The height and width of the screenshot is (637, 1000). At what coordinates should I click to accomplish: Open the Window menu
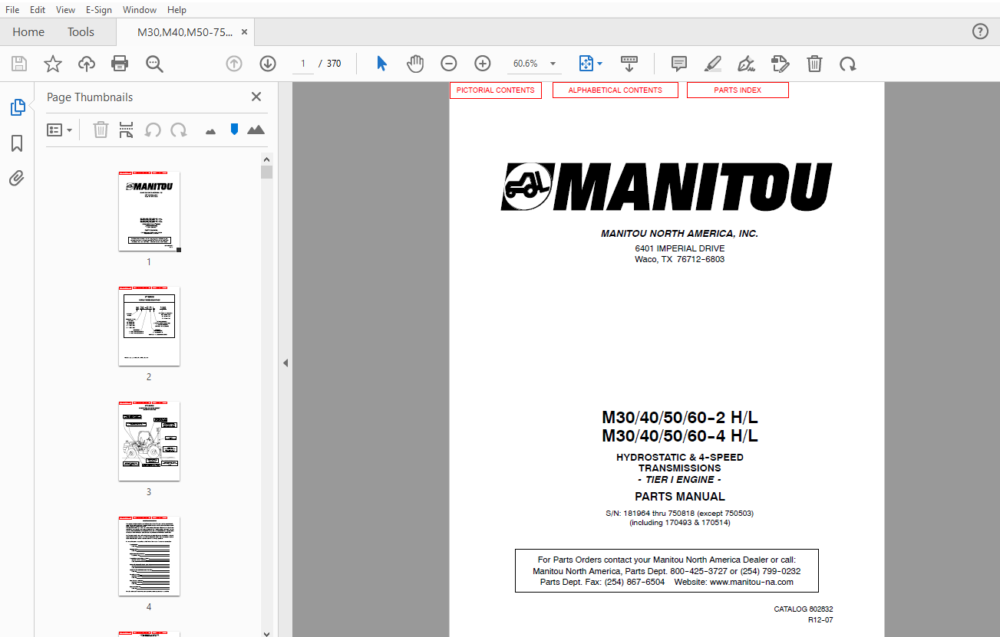[140, 10]
